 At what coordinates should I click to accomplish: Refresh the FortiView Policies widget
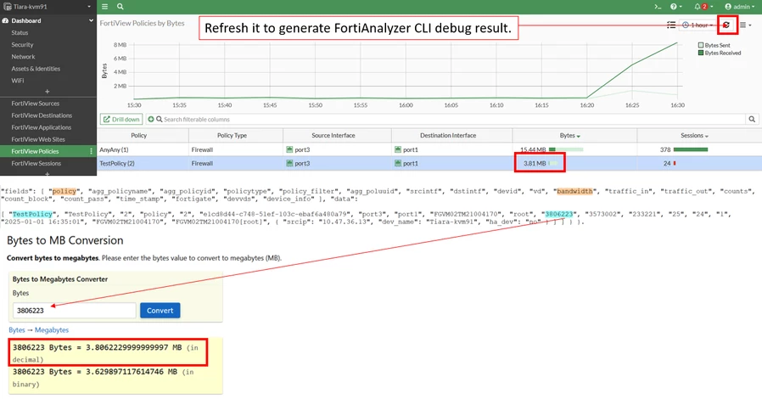(726, 25)
